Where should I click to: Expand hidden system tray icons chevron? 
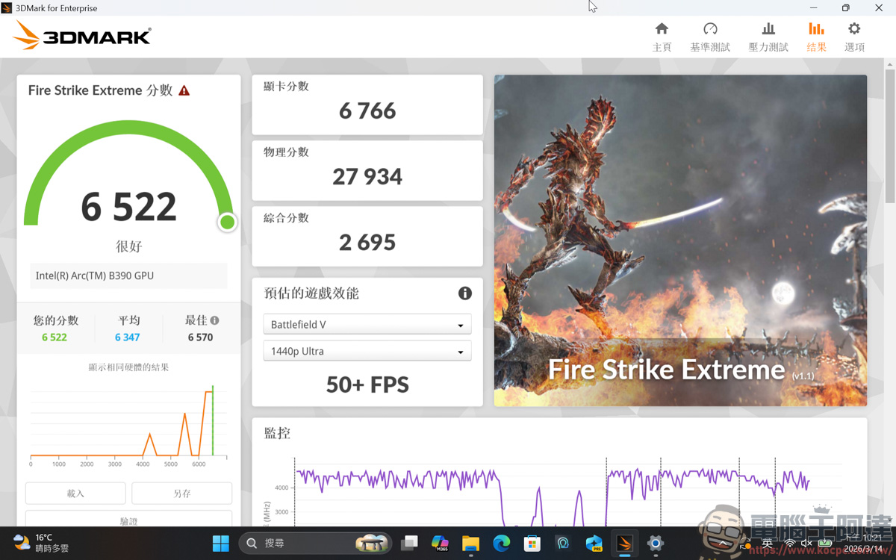click(x=723, y=543)
